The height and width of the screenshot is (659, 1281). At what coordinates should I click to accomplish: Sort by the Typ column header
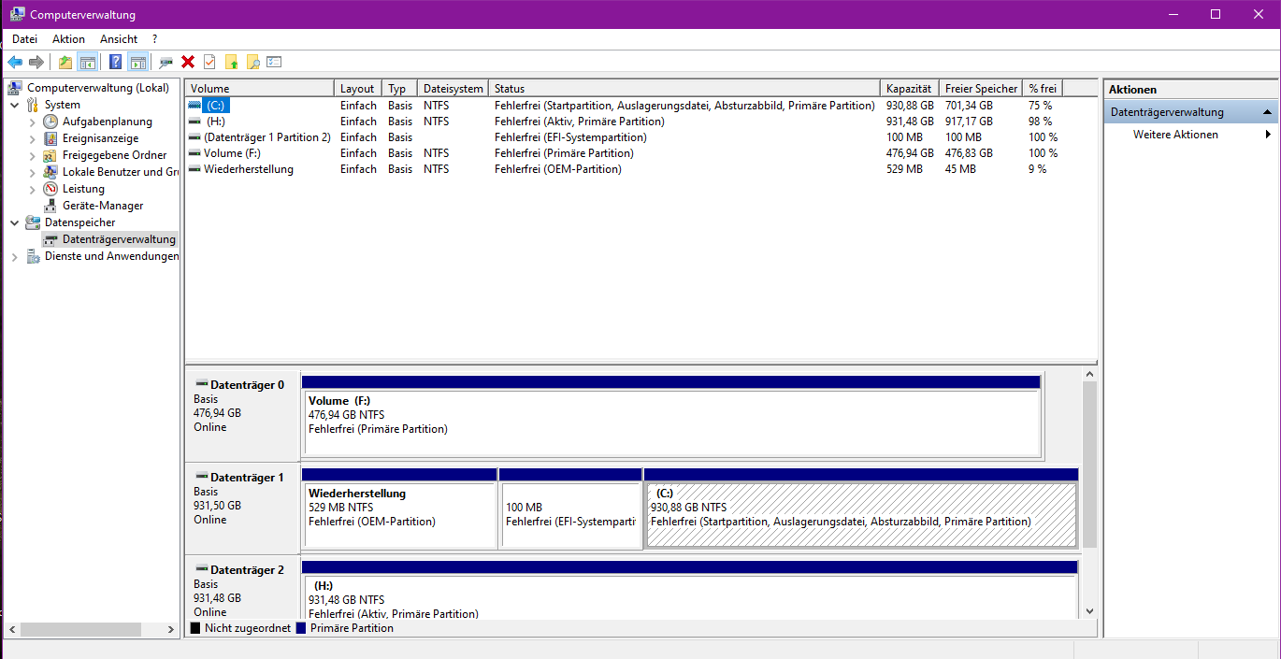click(x=399, y=88)
